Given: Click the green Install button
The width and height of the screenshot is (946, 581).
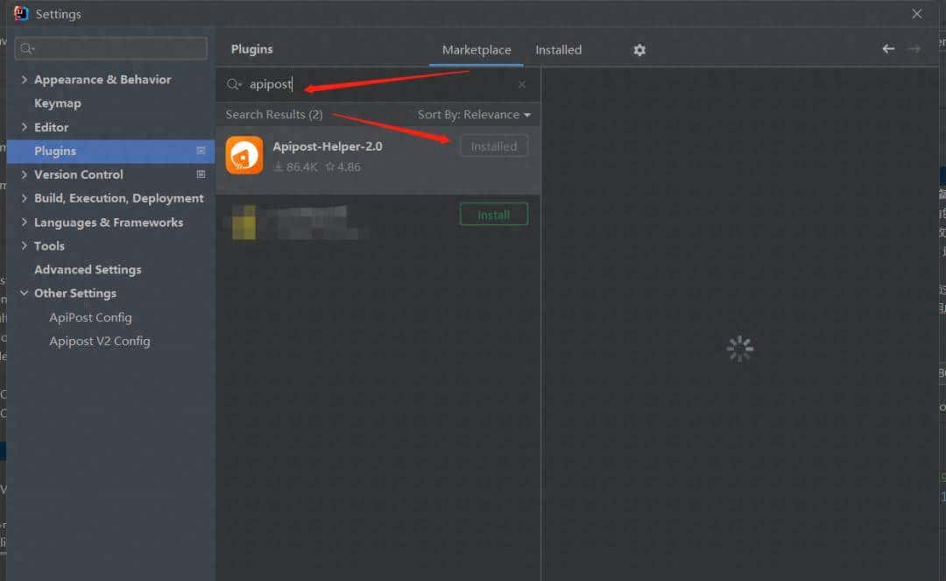Looking at the screenshot, I should click(x=493, y=215).
